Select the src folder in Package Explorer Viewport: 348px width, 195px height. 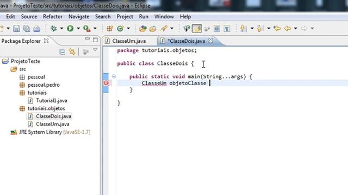click(22, 69)
